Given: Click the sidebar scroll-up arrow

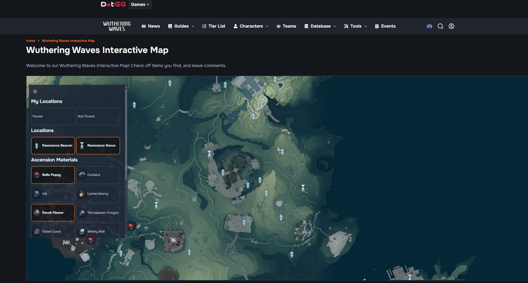Looking at the screenshot, I should pos(126,87).
